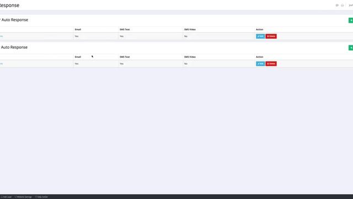This screenshot has height=199, width=353.
Task: Open the name link in first table row
Action: [x=1, y=36]
